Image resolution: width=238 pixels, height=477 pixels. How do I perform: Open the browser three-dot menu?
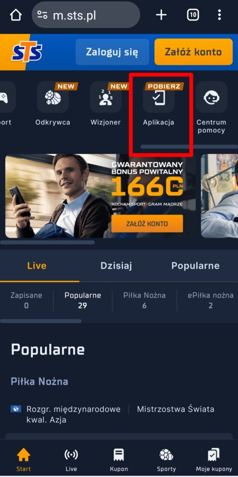click(x=219, y=15)
